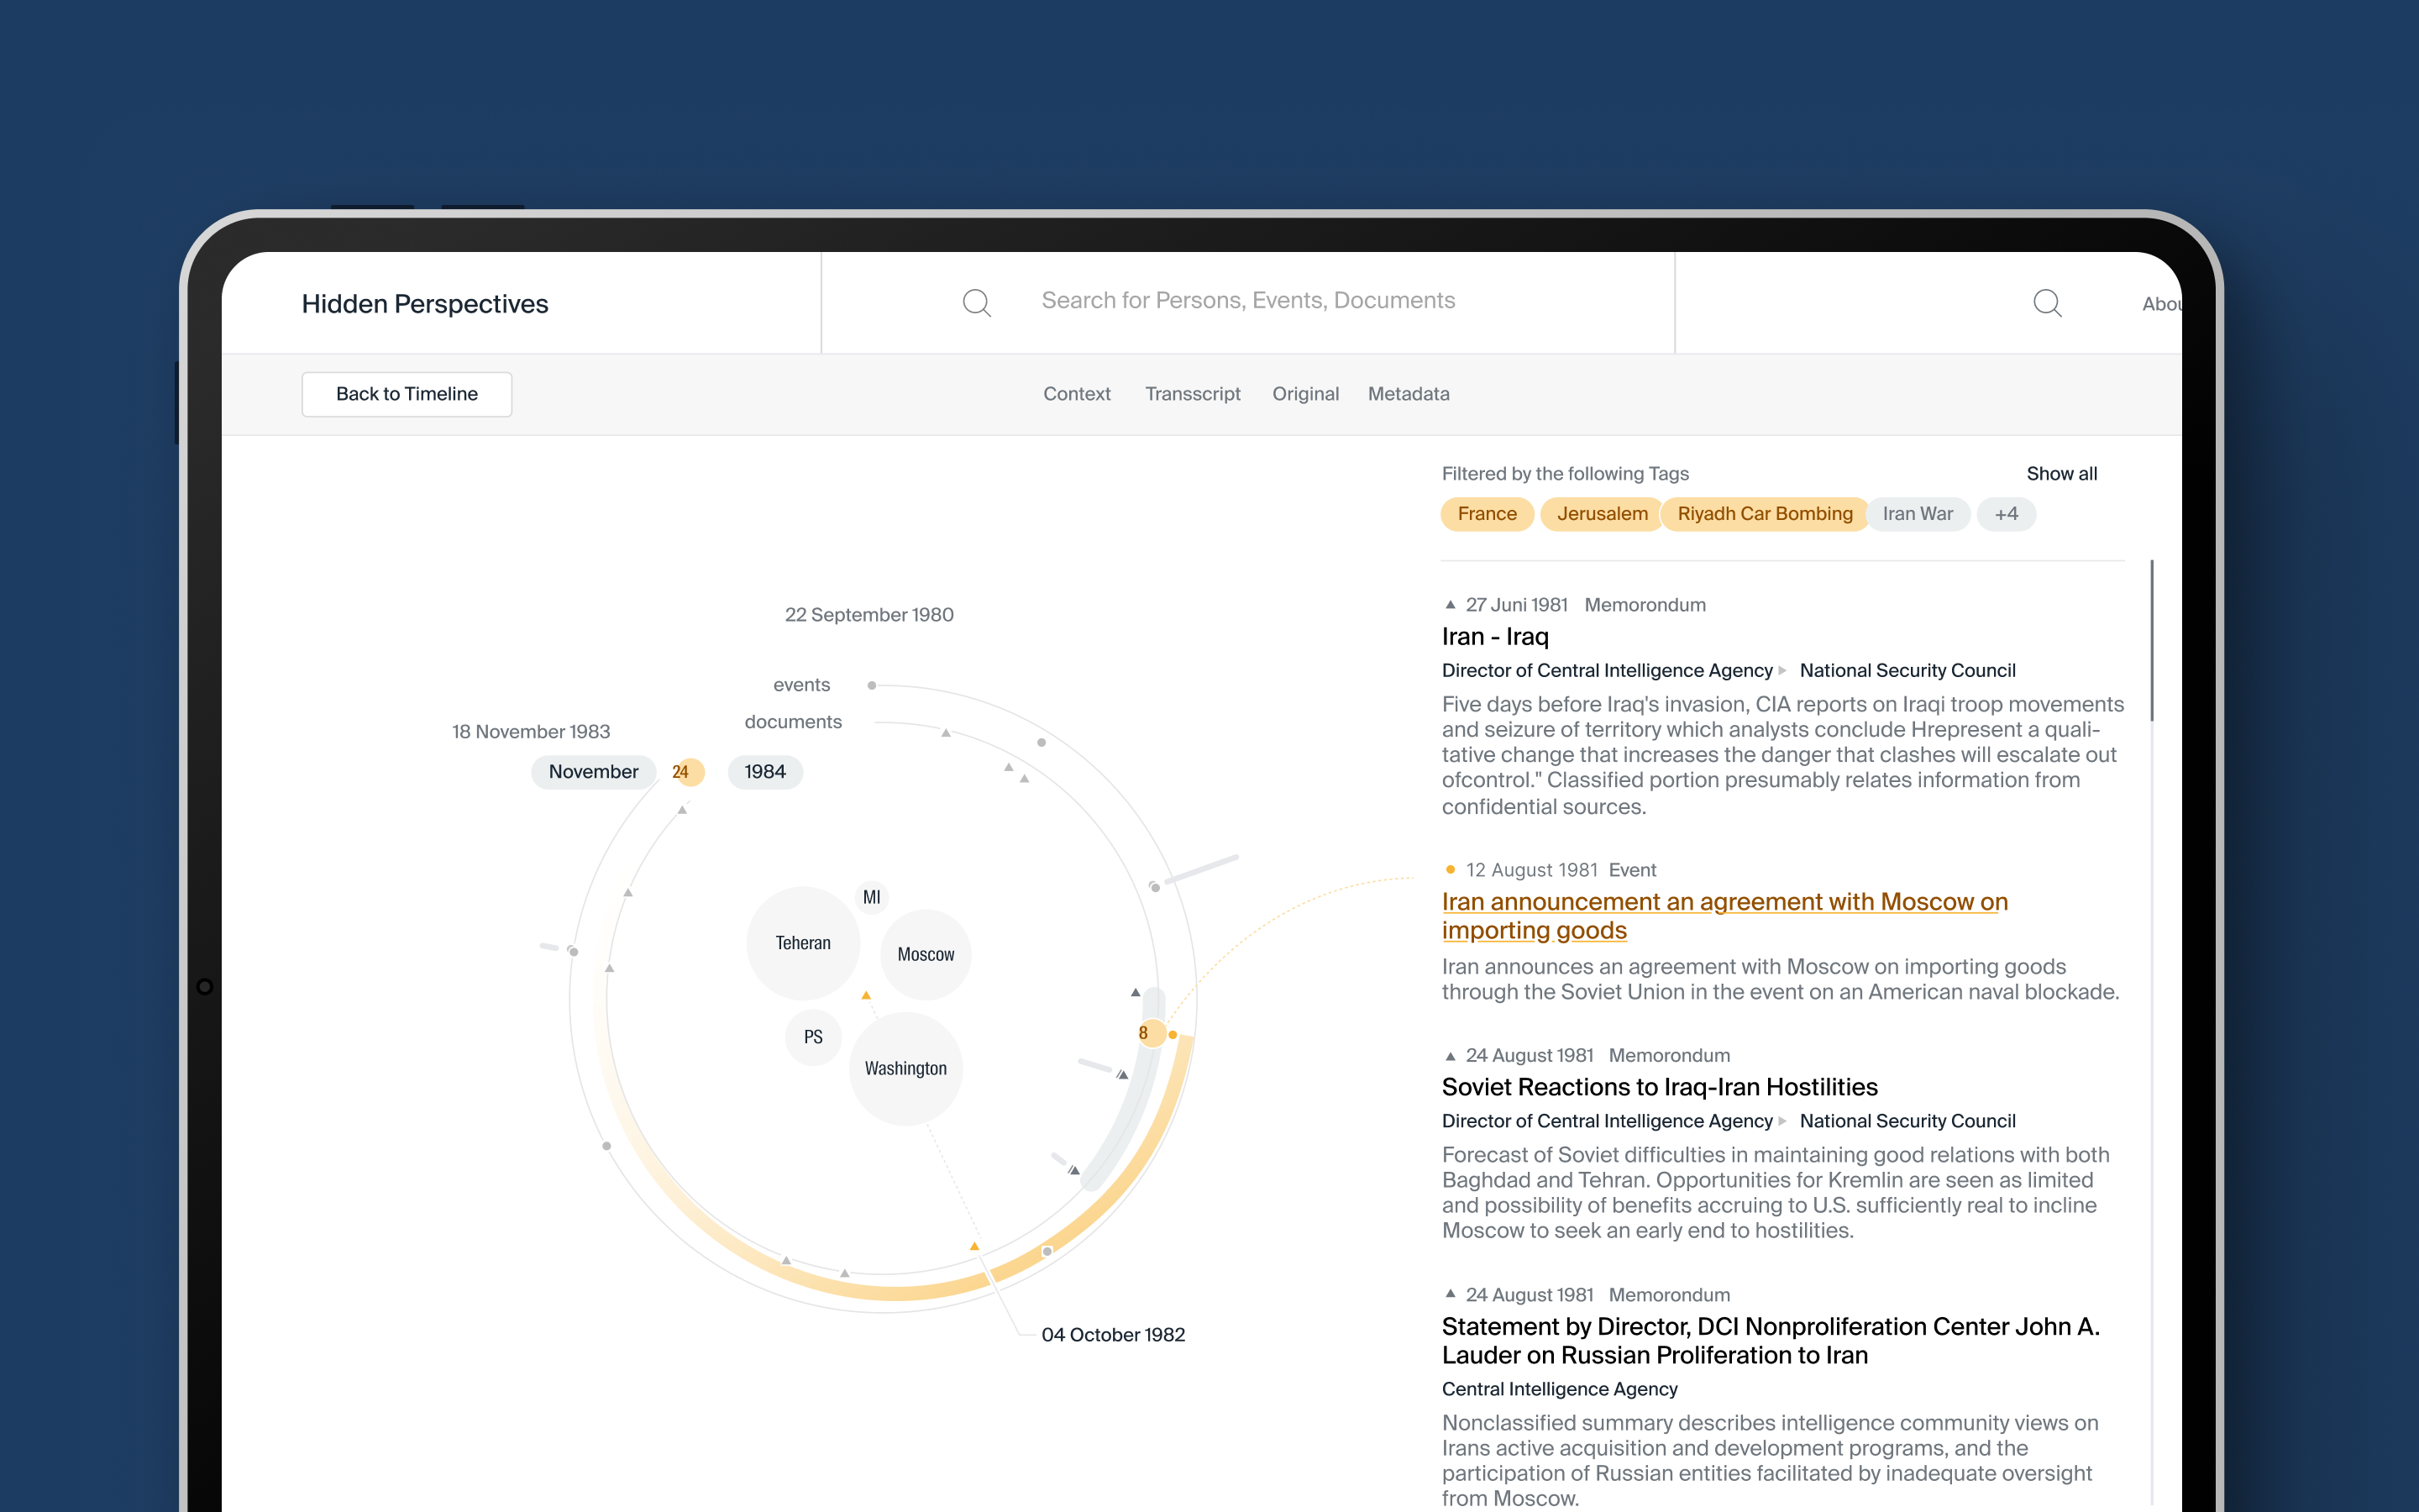Click the search icon beside the search field
The image size is (2419, 1512).
click(977, 302)
